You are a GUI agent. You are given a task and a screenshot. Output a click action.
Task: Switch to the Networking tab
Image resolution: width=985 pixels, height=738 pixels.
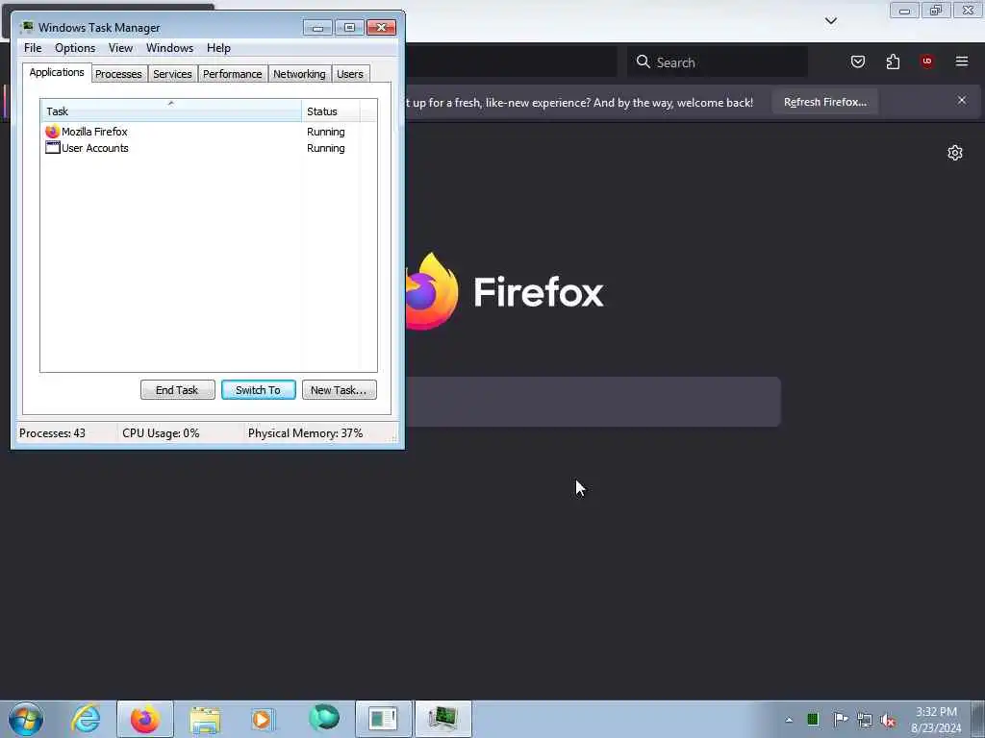tap(299, 74)
